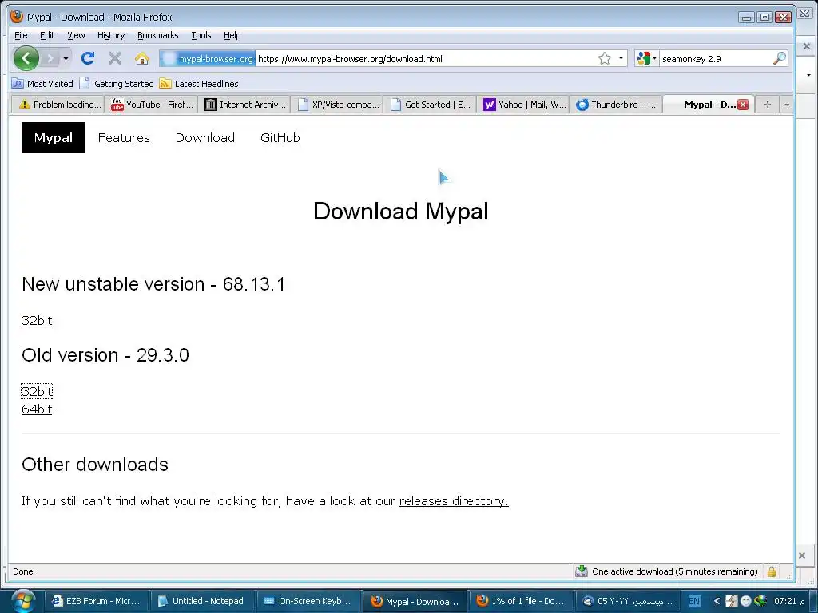Click the padlock security icon in status bar
The width and height of the screenshot is (818, 613).
(772, 571)
